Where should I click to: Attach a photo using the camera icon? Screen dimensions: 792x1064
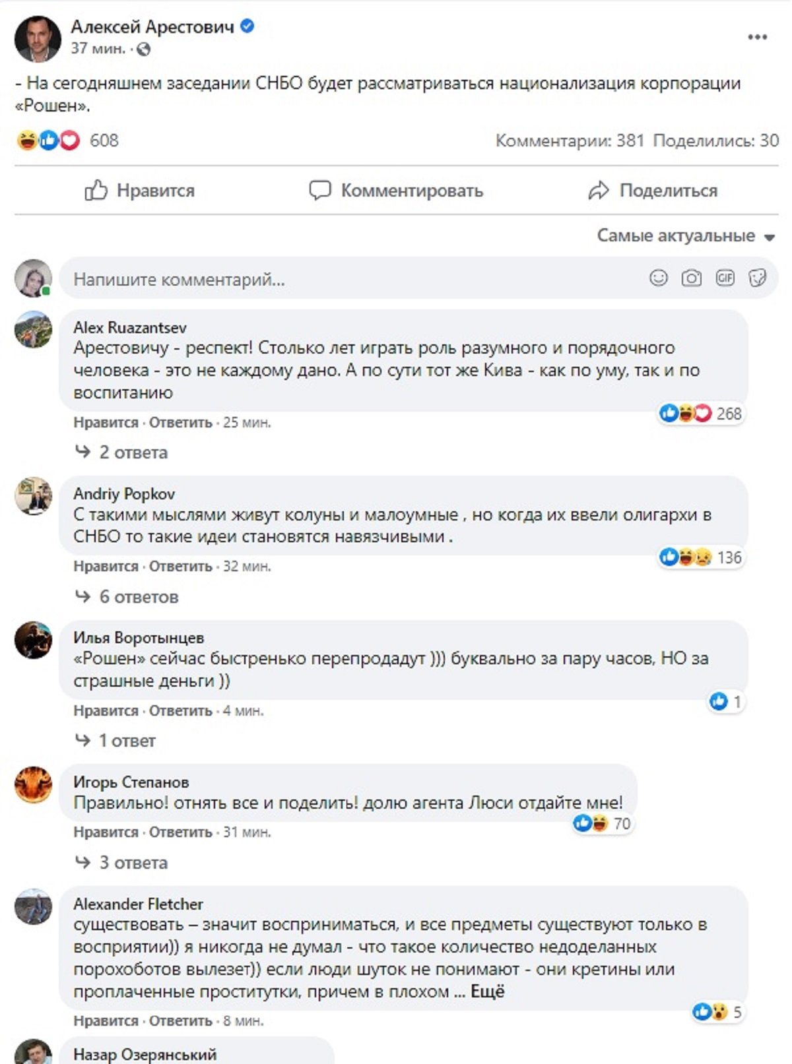click(691, 278)
